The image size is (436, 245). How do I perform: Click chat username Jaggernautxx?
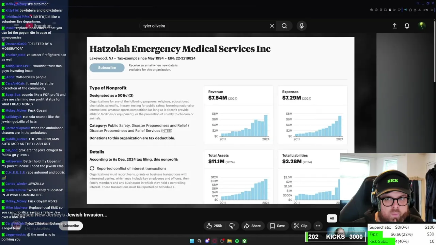tap(16, 234)
